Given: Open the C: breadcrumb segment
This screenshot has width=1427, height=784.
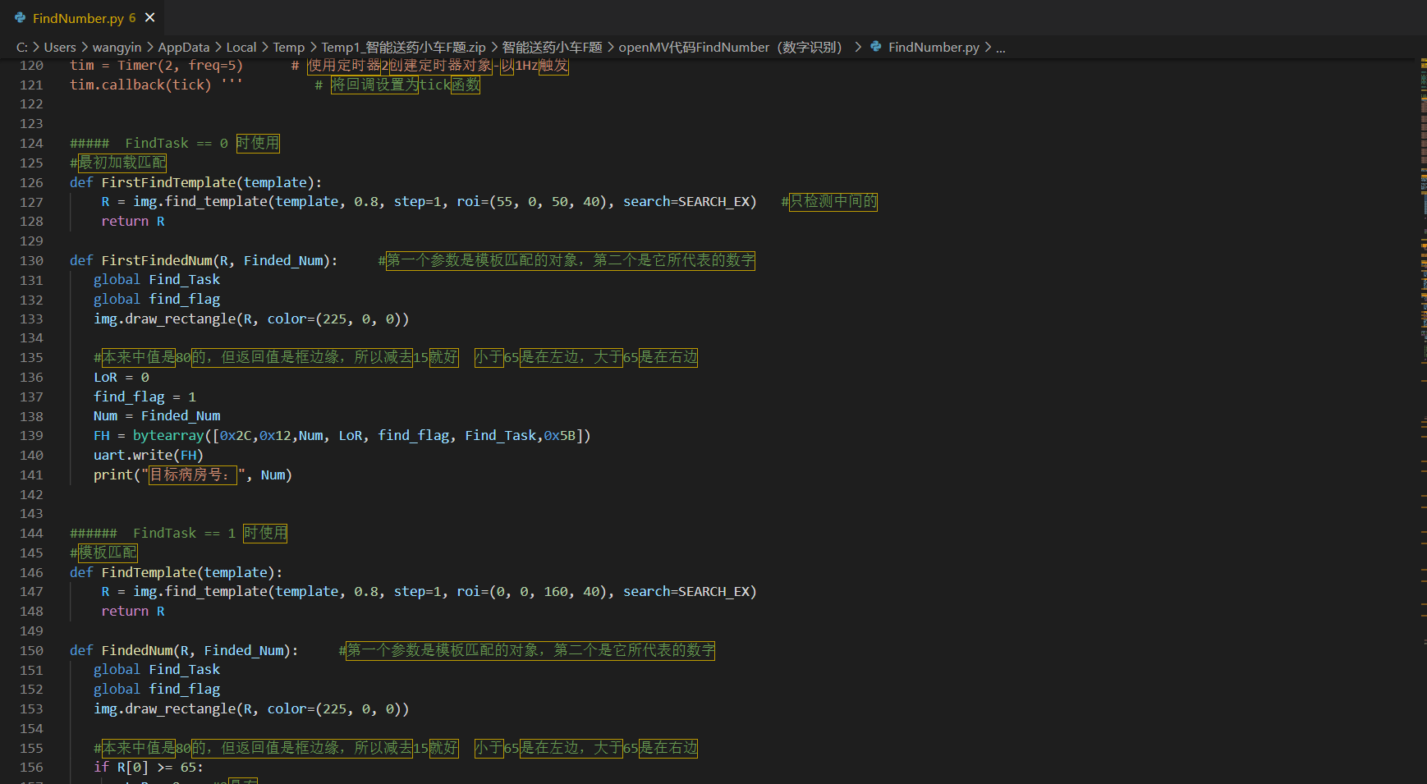Looking at the screenshot, I should tap(22, 47).
